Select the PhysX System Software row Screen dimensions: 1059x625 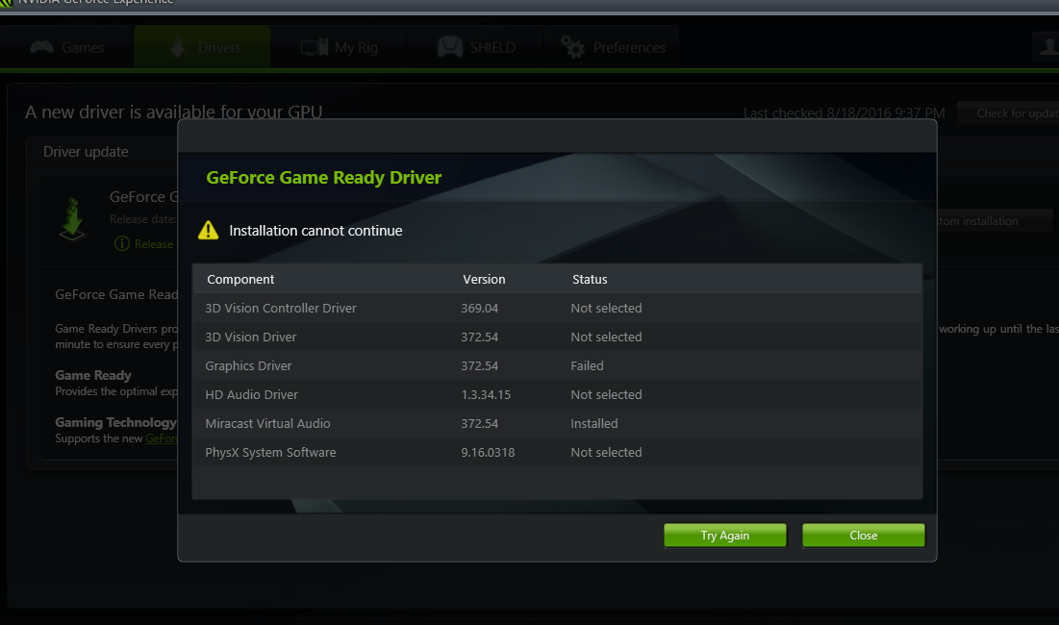pyautogui.click(x=557, y=453)
